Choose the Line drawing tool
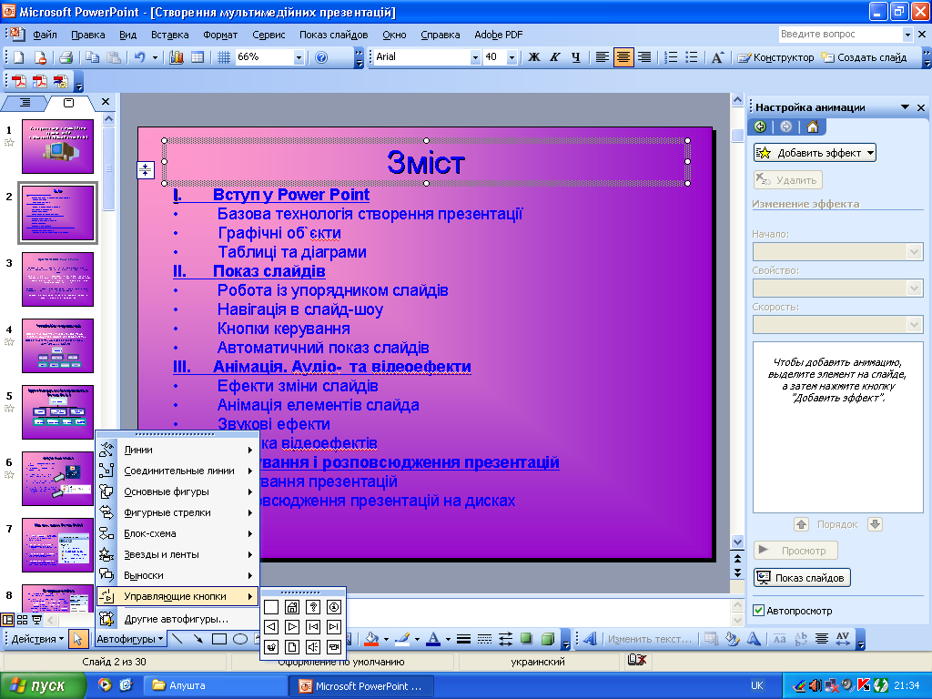The height and width of the screenshot is (699, 932). click(x=177, y=639)
